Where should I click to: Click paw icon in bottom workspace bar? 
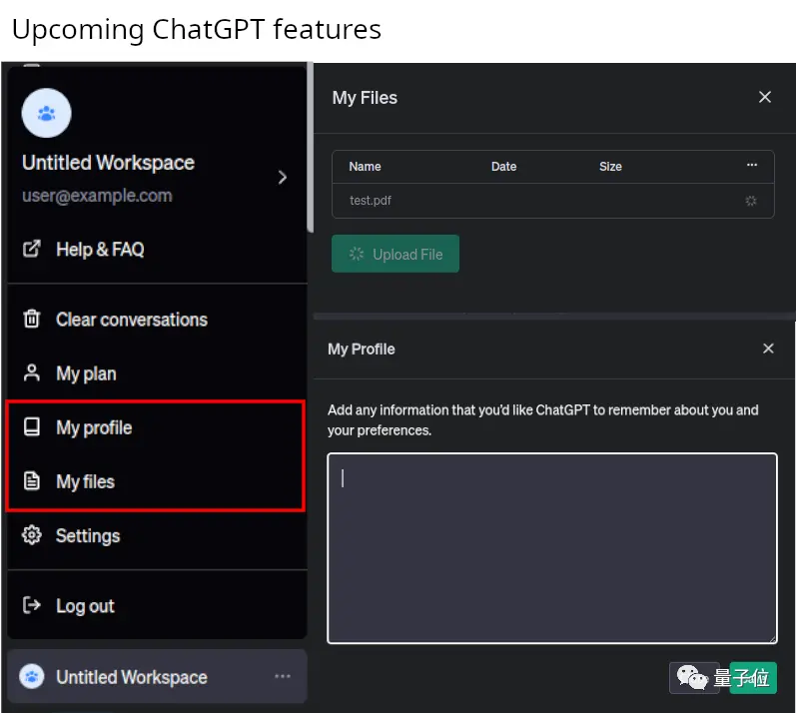point(32,677)
